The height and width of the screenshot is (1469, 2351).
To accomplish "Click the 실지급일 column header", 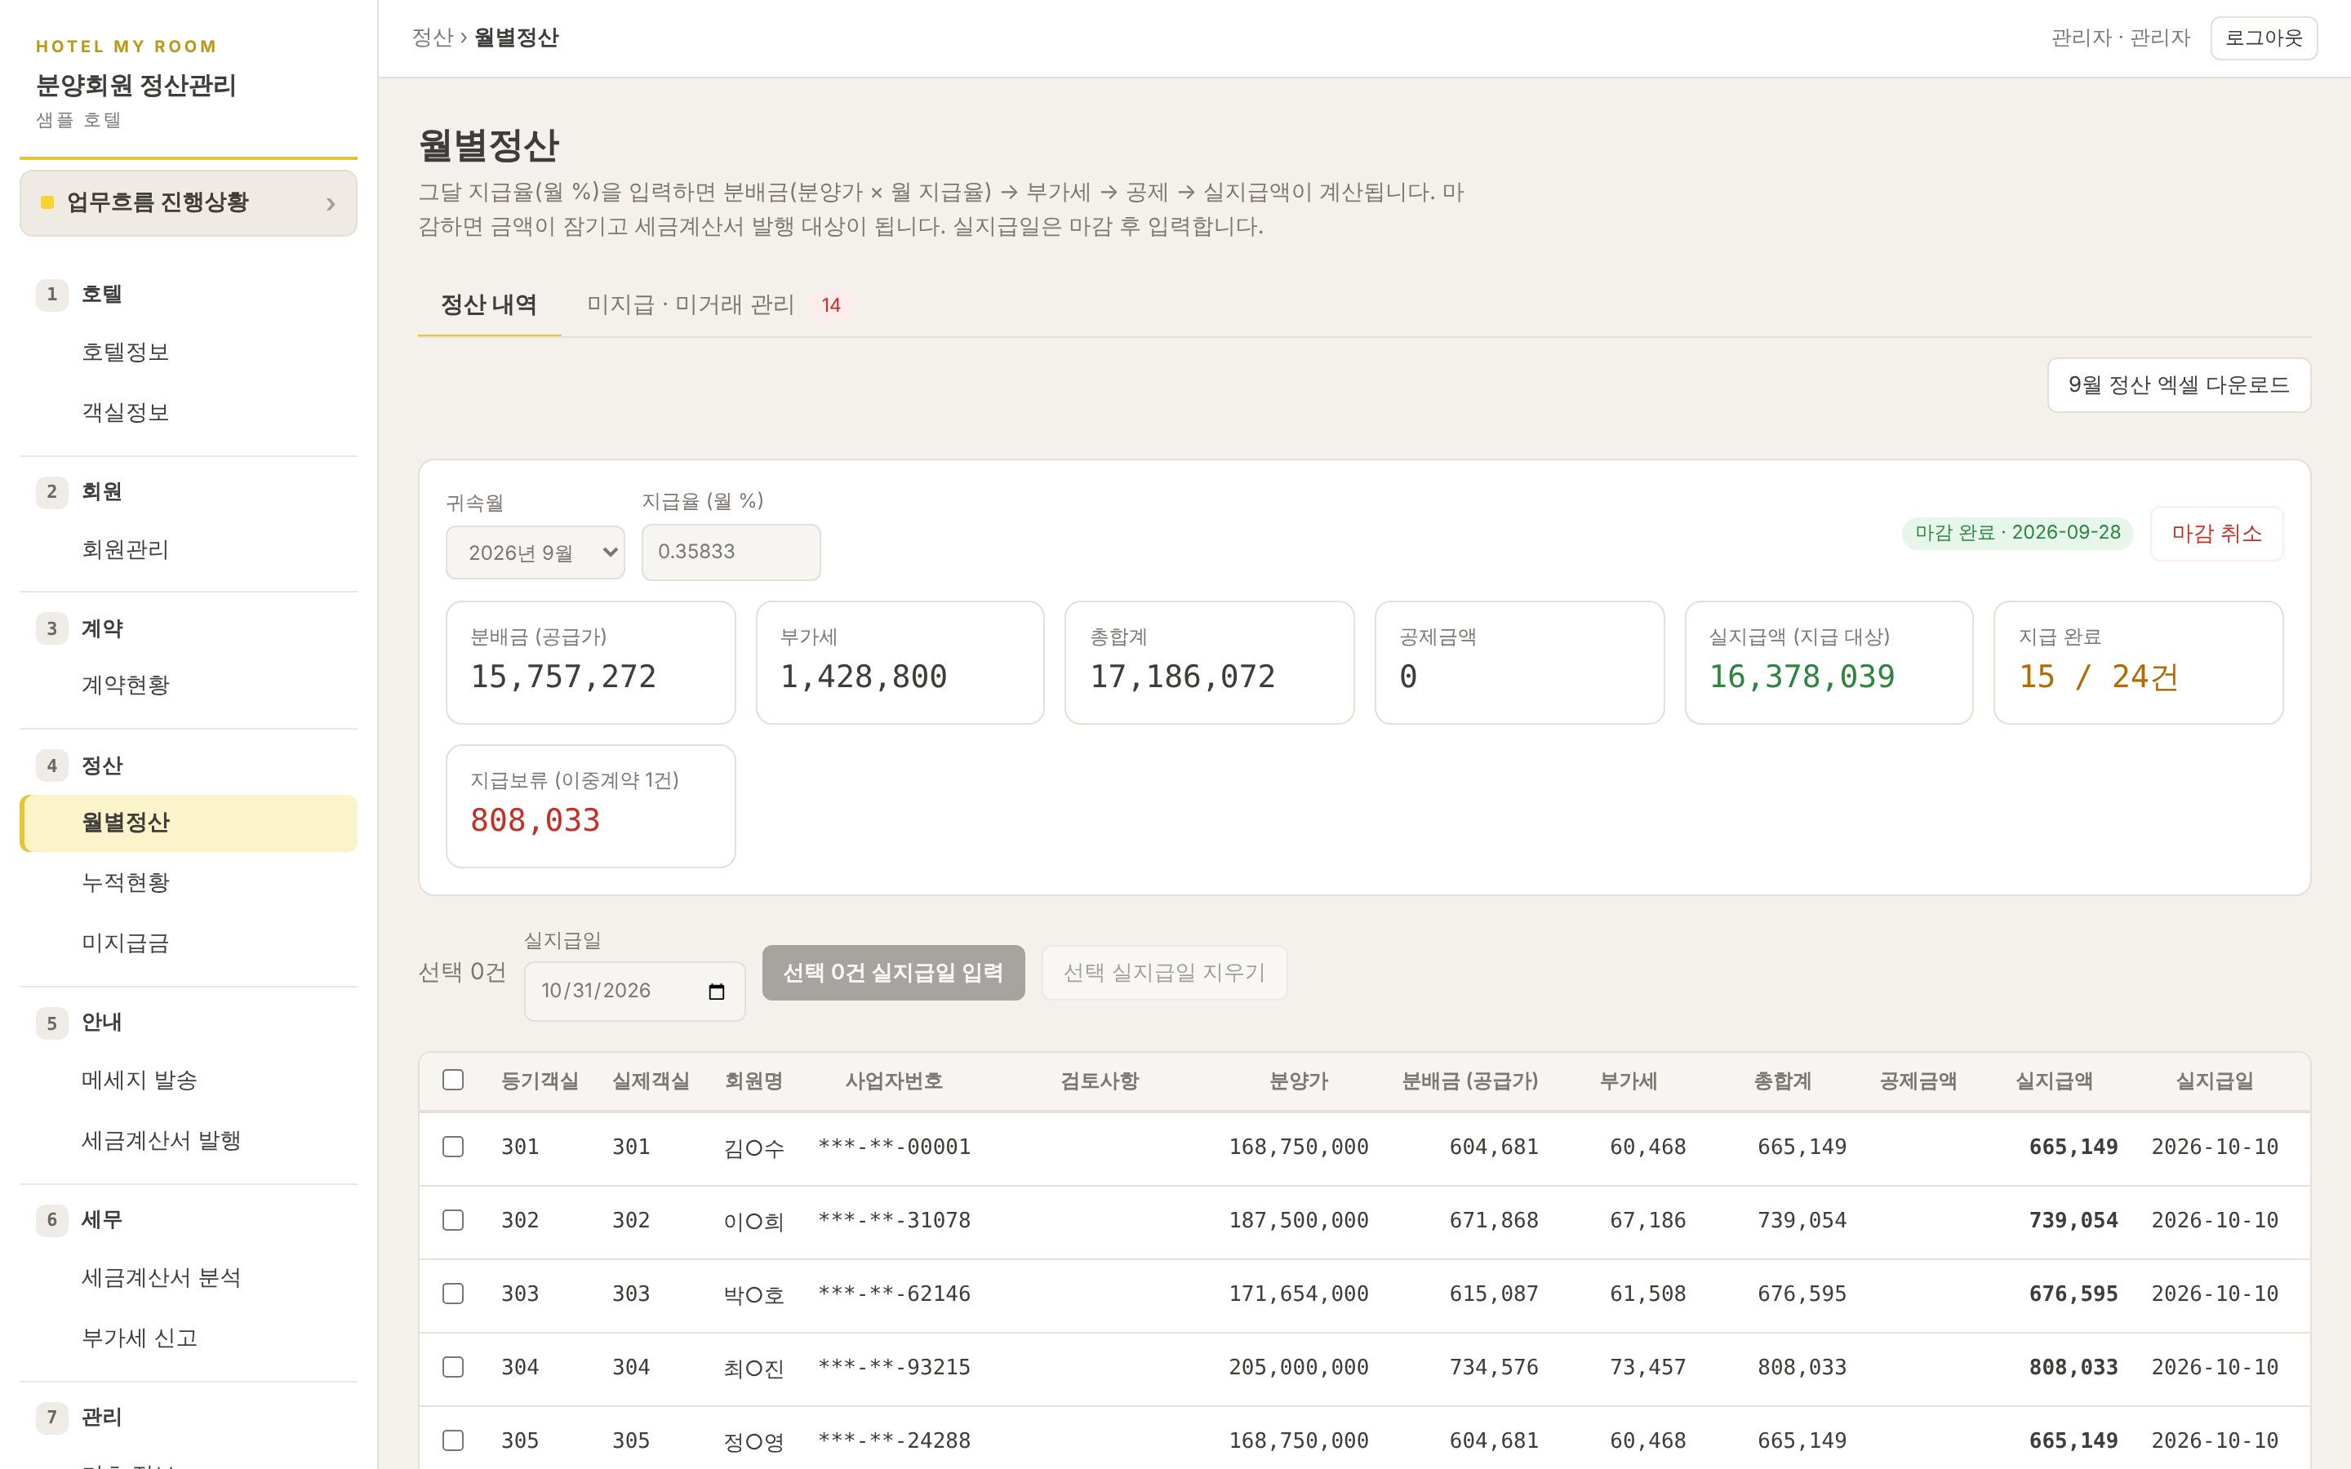I will pos(2214,1081).
